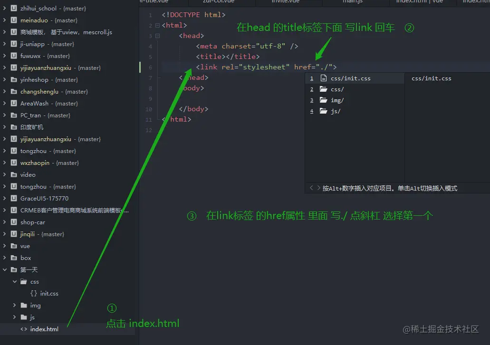Click the img folder icon in project tree
The width and height of the screenshot is (490, 345).
point(24,305)
